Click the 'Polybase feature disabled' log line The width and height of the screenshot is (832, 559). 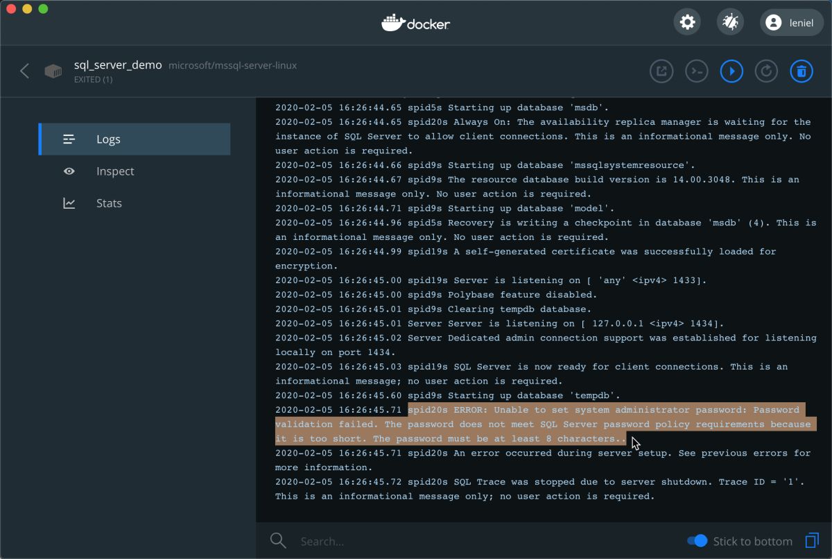click(436, 295)
